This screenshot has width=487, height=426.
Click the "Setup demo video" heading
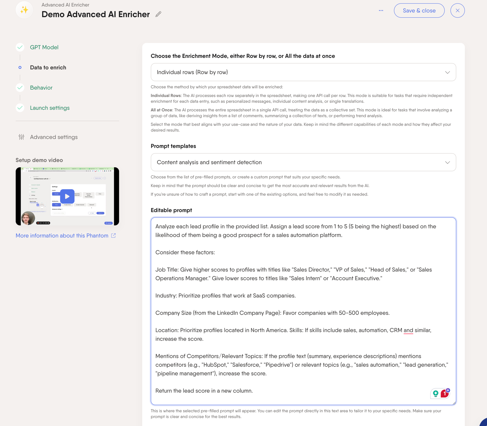click(x=39, y=160)
